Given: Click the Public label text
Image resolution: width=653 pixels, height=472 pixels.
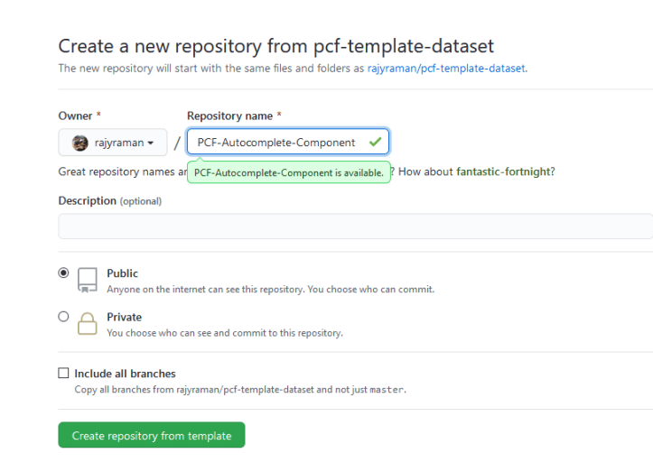Looking at the screenshot, I should pyautogui.click(x=123, y=273).
